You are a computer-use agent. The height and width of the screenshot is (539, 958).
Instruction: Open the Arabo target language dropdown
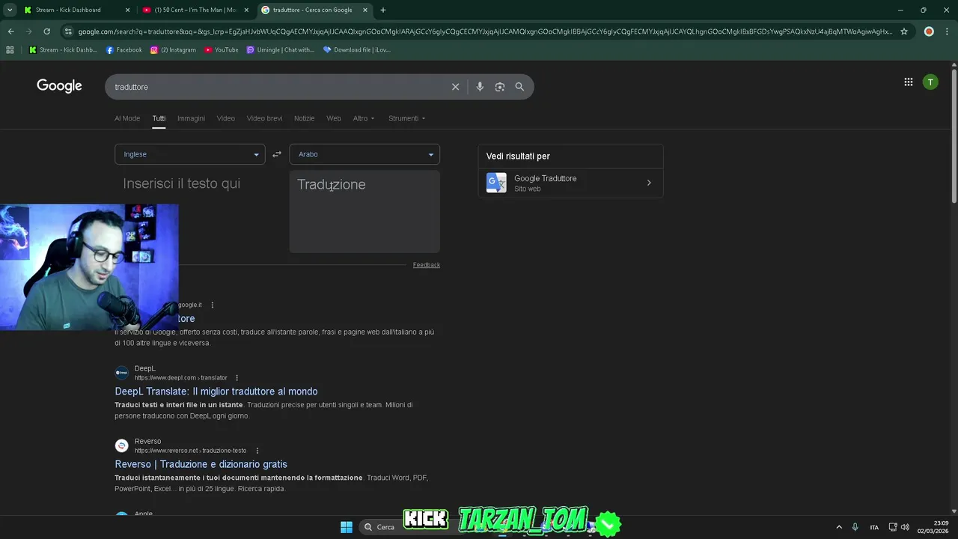pyautogui.click(x=364, y=154)
